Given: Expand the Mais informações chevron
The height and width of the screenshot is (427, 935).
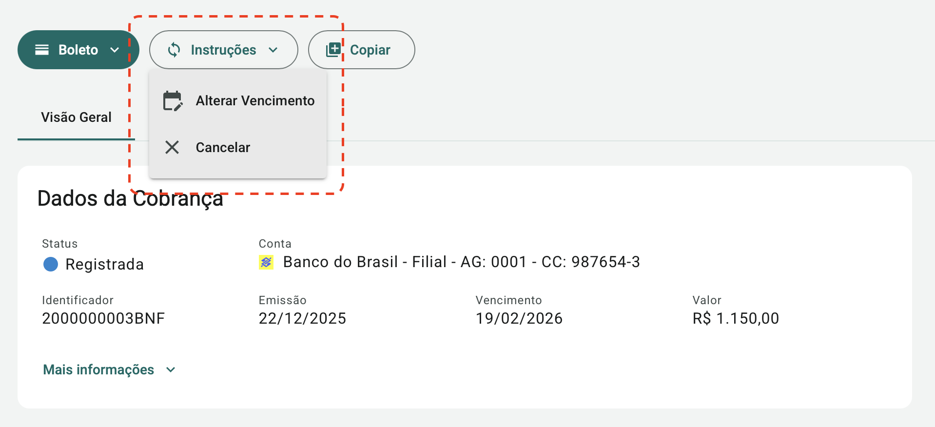Looking at the screenshot, I should 171,370.
